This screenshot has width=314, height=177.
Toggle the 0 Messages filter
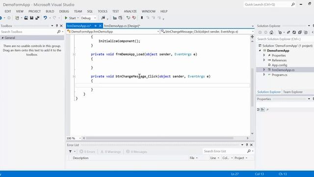click(x=137, y=152)
